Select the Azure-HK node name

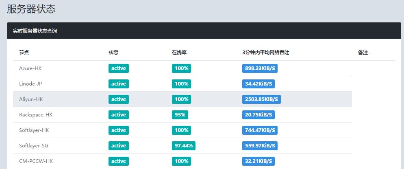point(30,68)
